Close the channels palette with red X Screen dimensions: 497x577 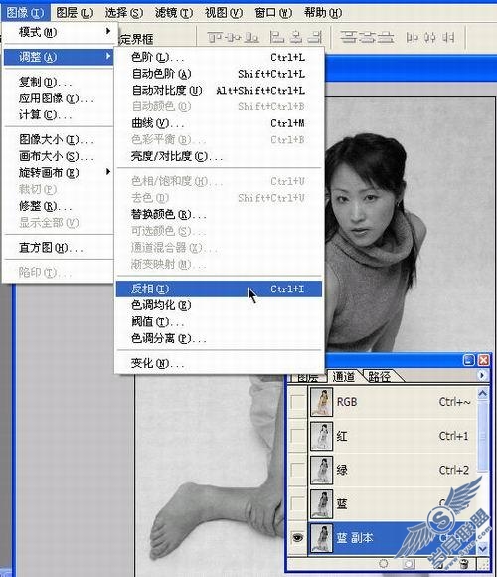(x=483, y=360)
